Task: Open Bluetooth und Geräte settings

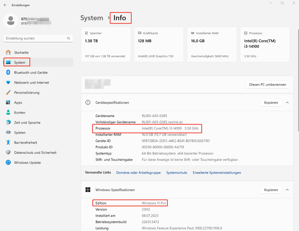Action: point(38,73)
